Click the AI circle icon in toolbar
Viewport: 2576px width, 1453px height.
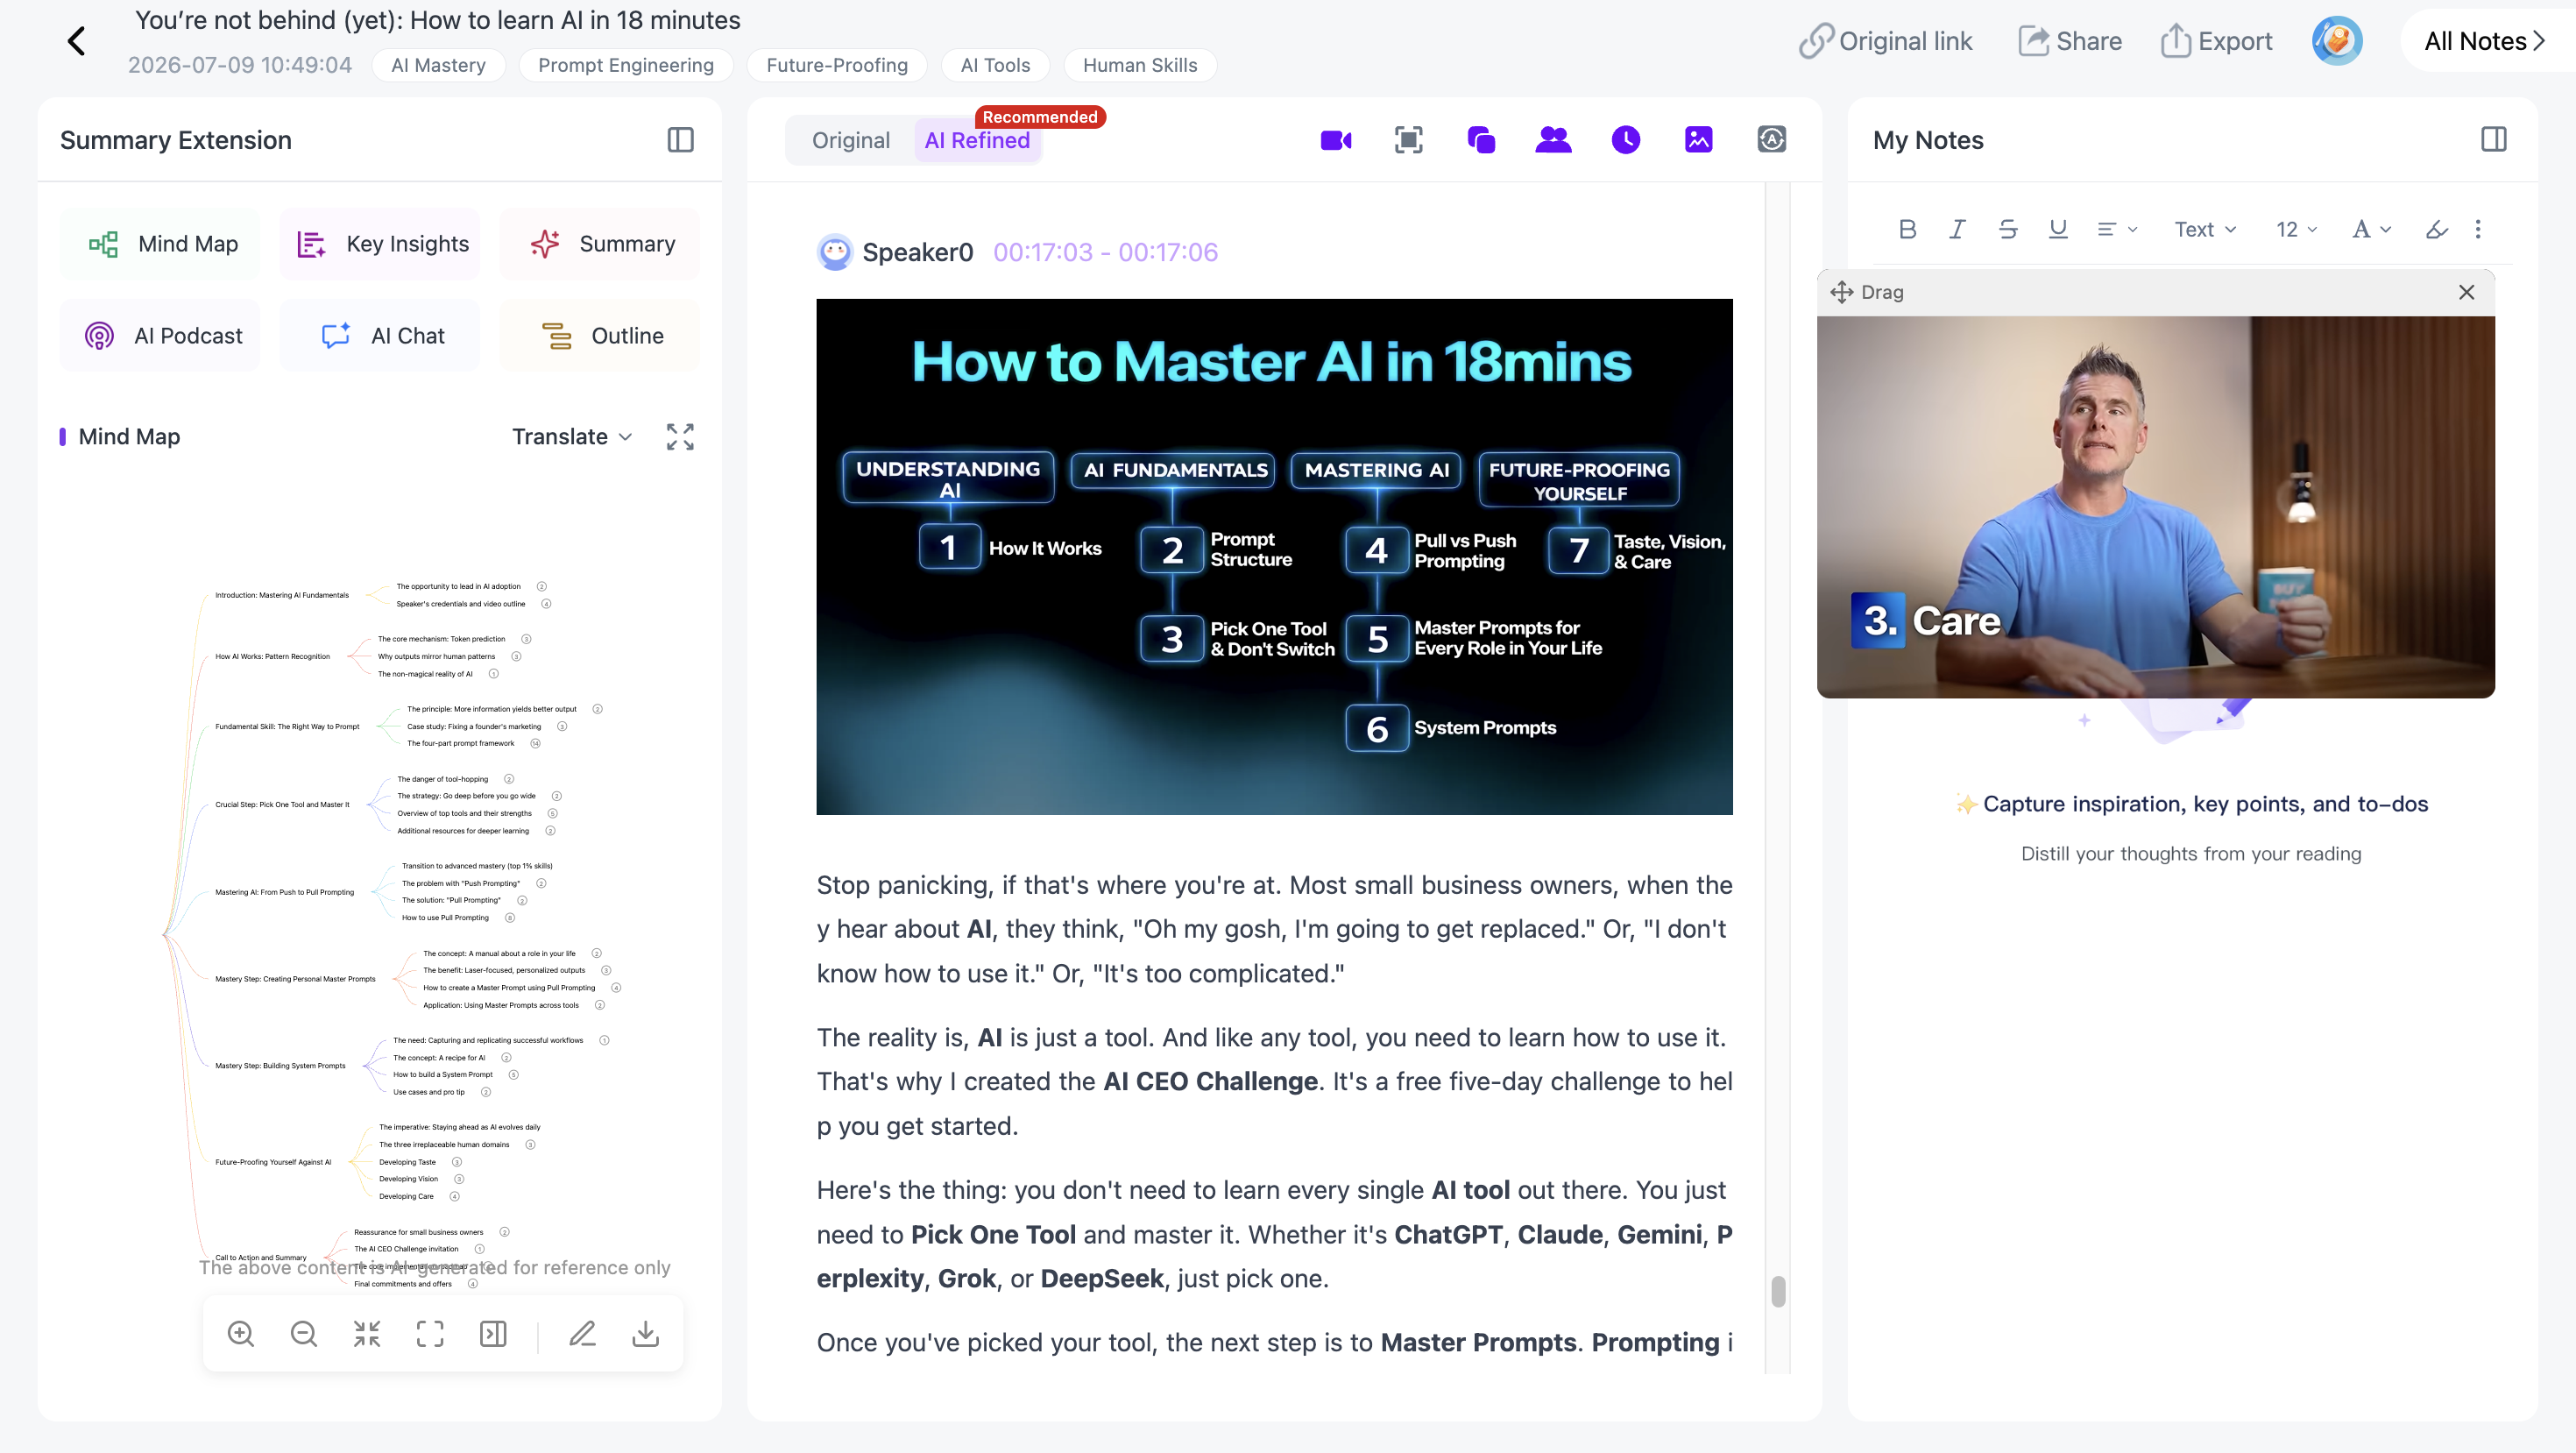1771,140
